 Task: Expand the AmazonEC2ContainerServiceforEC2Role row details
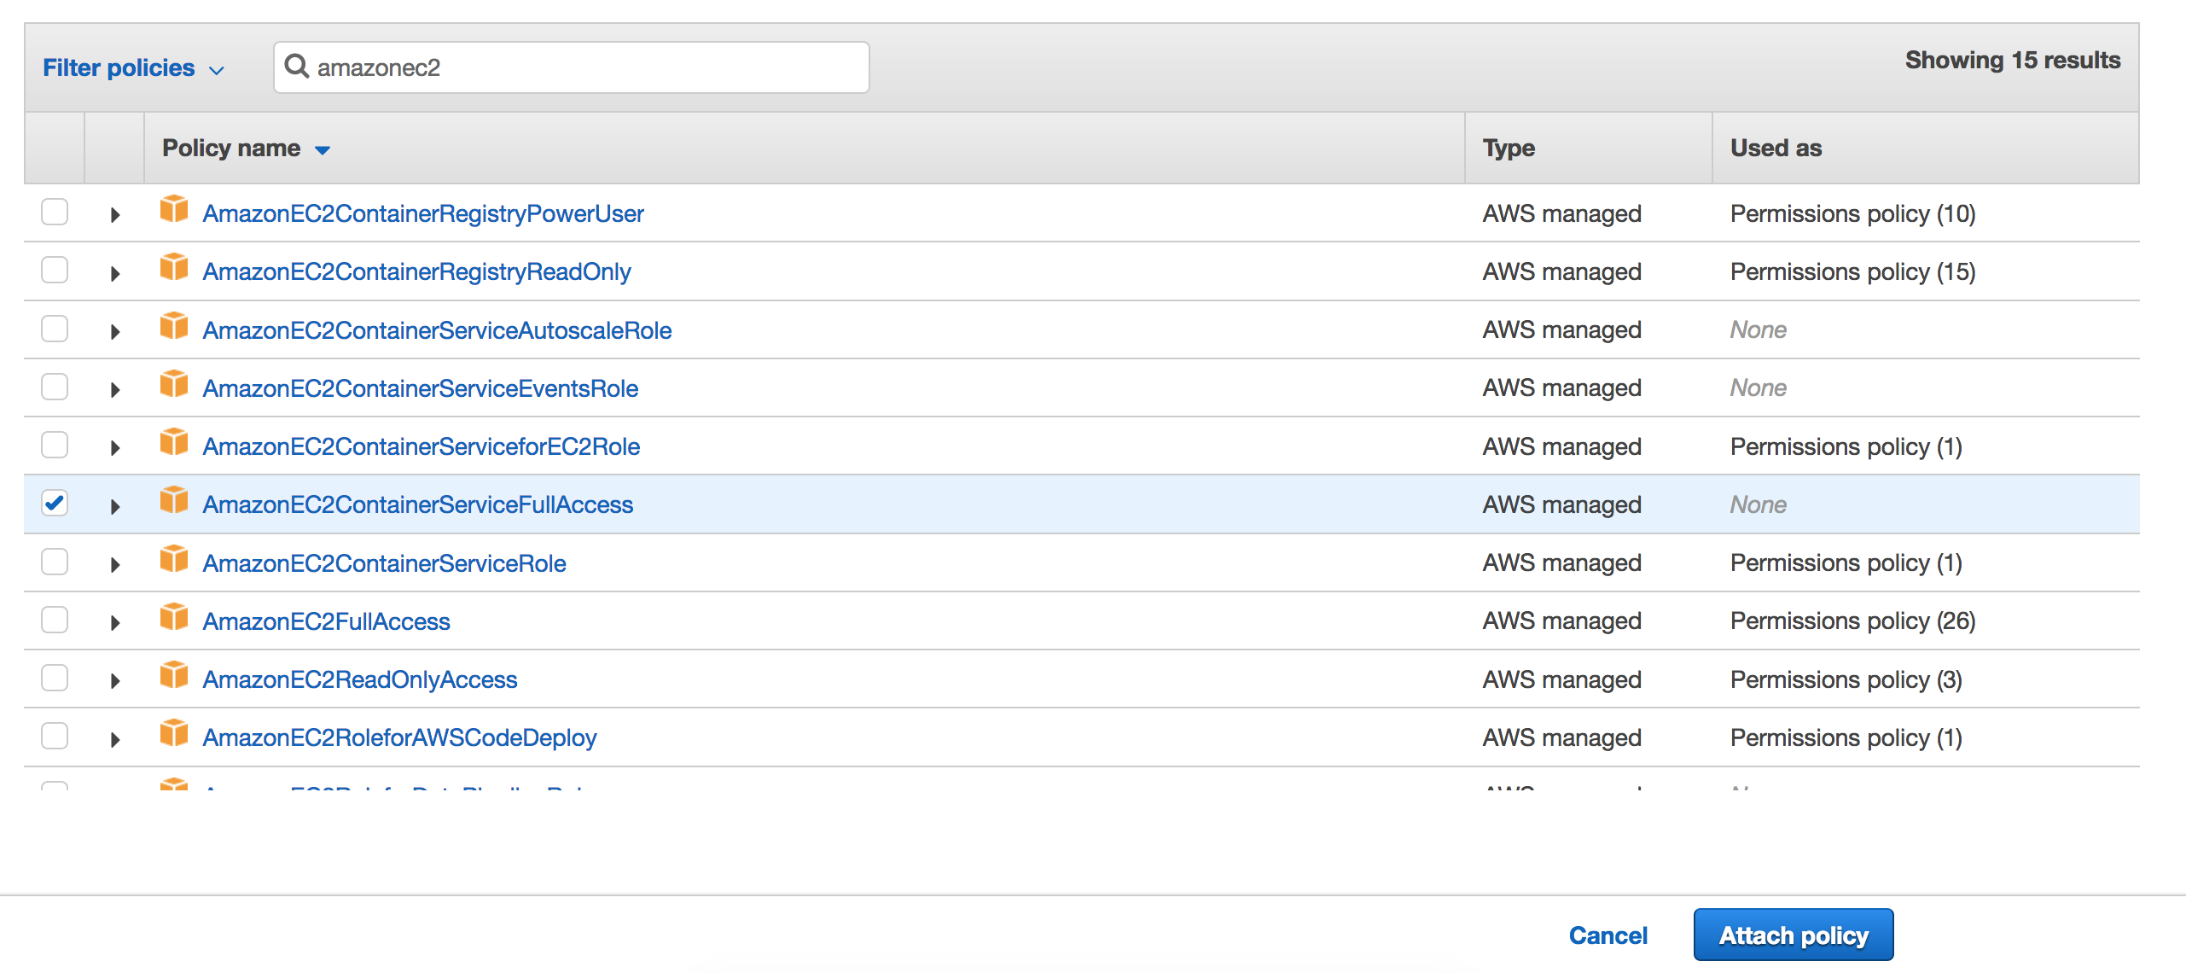pyautogui.click(x=115, y=448)
